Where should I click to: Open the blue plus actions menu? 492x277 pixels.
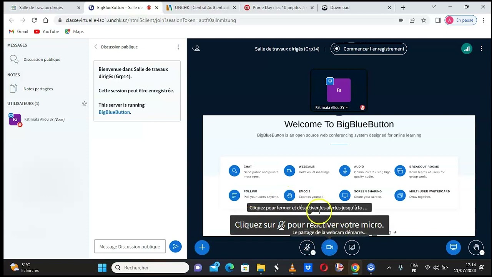click(x=202, y=247)
